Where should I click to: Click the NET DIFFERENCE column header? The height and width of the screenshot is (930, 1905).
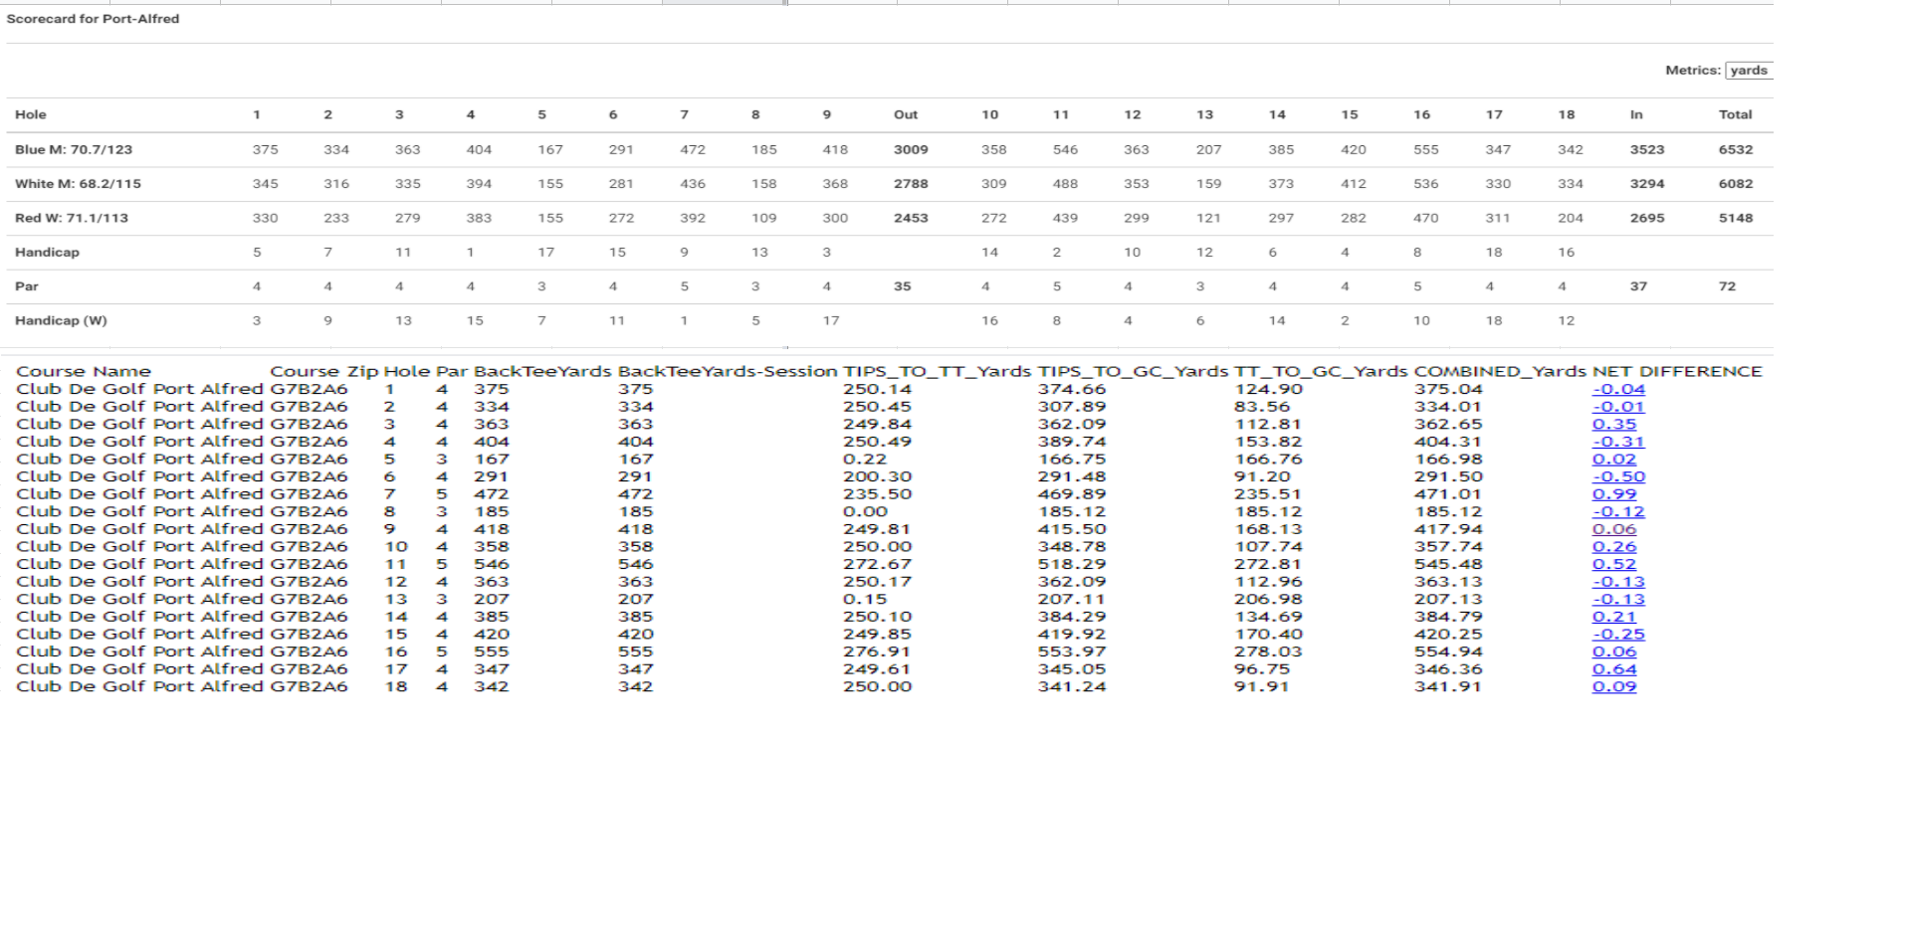(x=1677, y=372)
